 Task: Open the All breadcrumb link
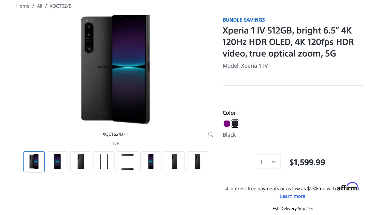[39, 6]
